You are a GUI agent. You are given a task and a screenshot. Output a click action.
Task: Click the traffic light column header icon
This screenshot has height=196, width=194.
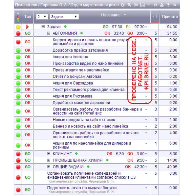coord(18,17)
